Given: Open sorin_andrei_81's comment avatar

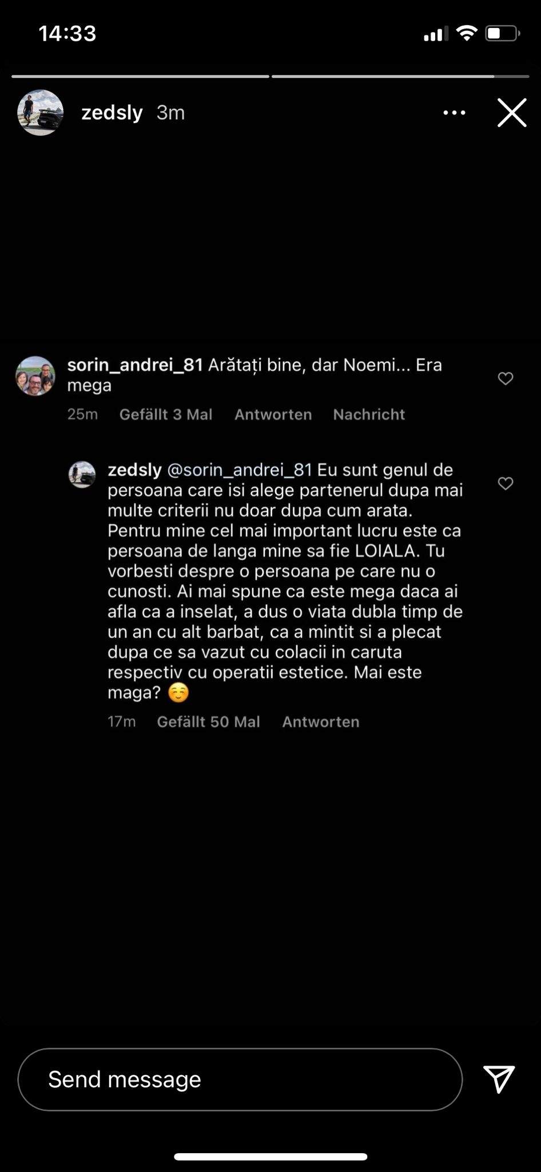Looking at the screenshot, I should [35, 376].
